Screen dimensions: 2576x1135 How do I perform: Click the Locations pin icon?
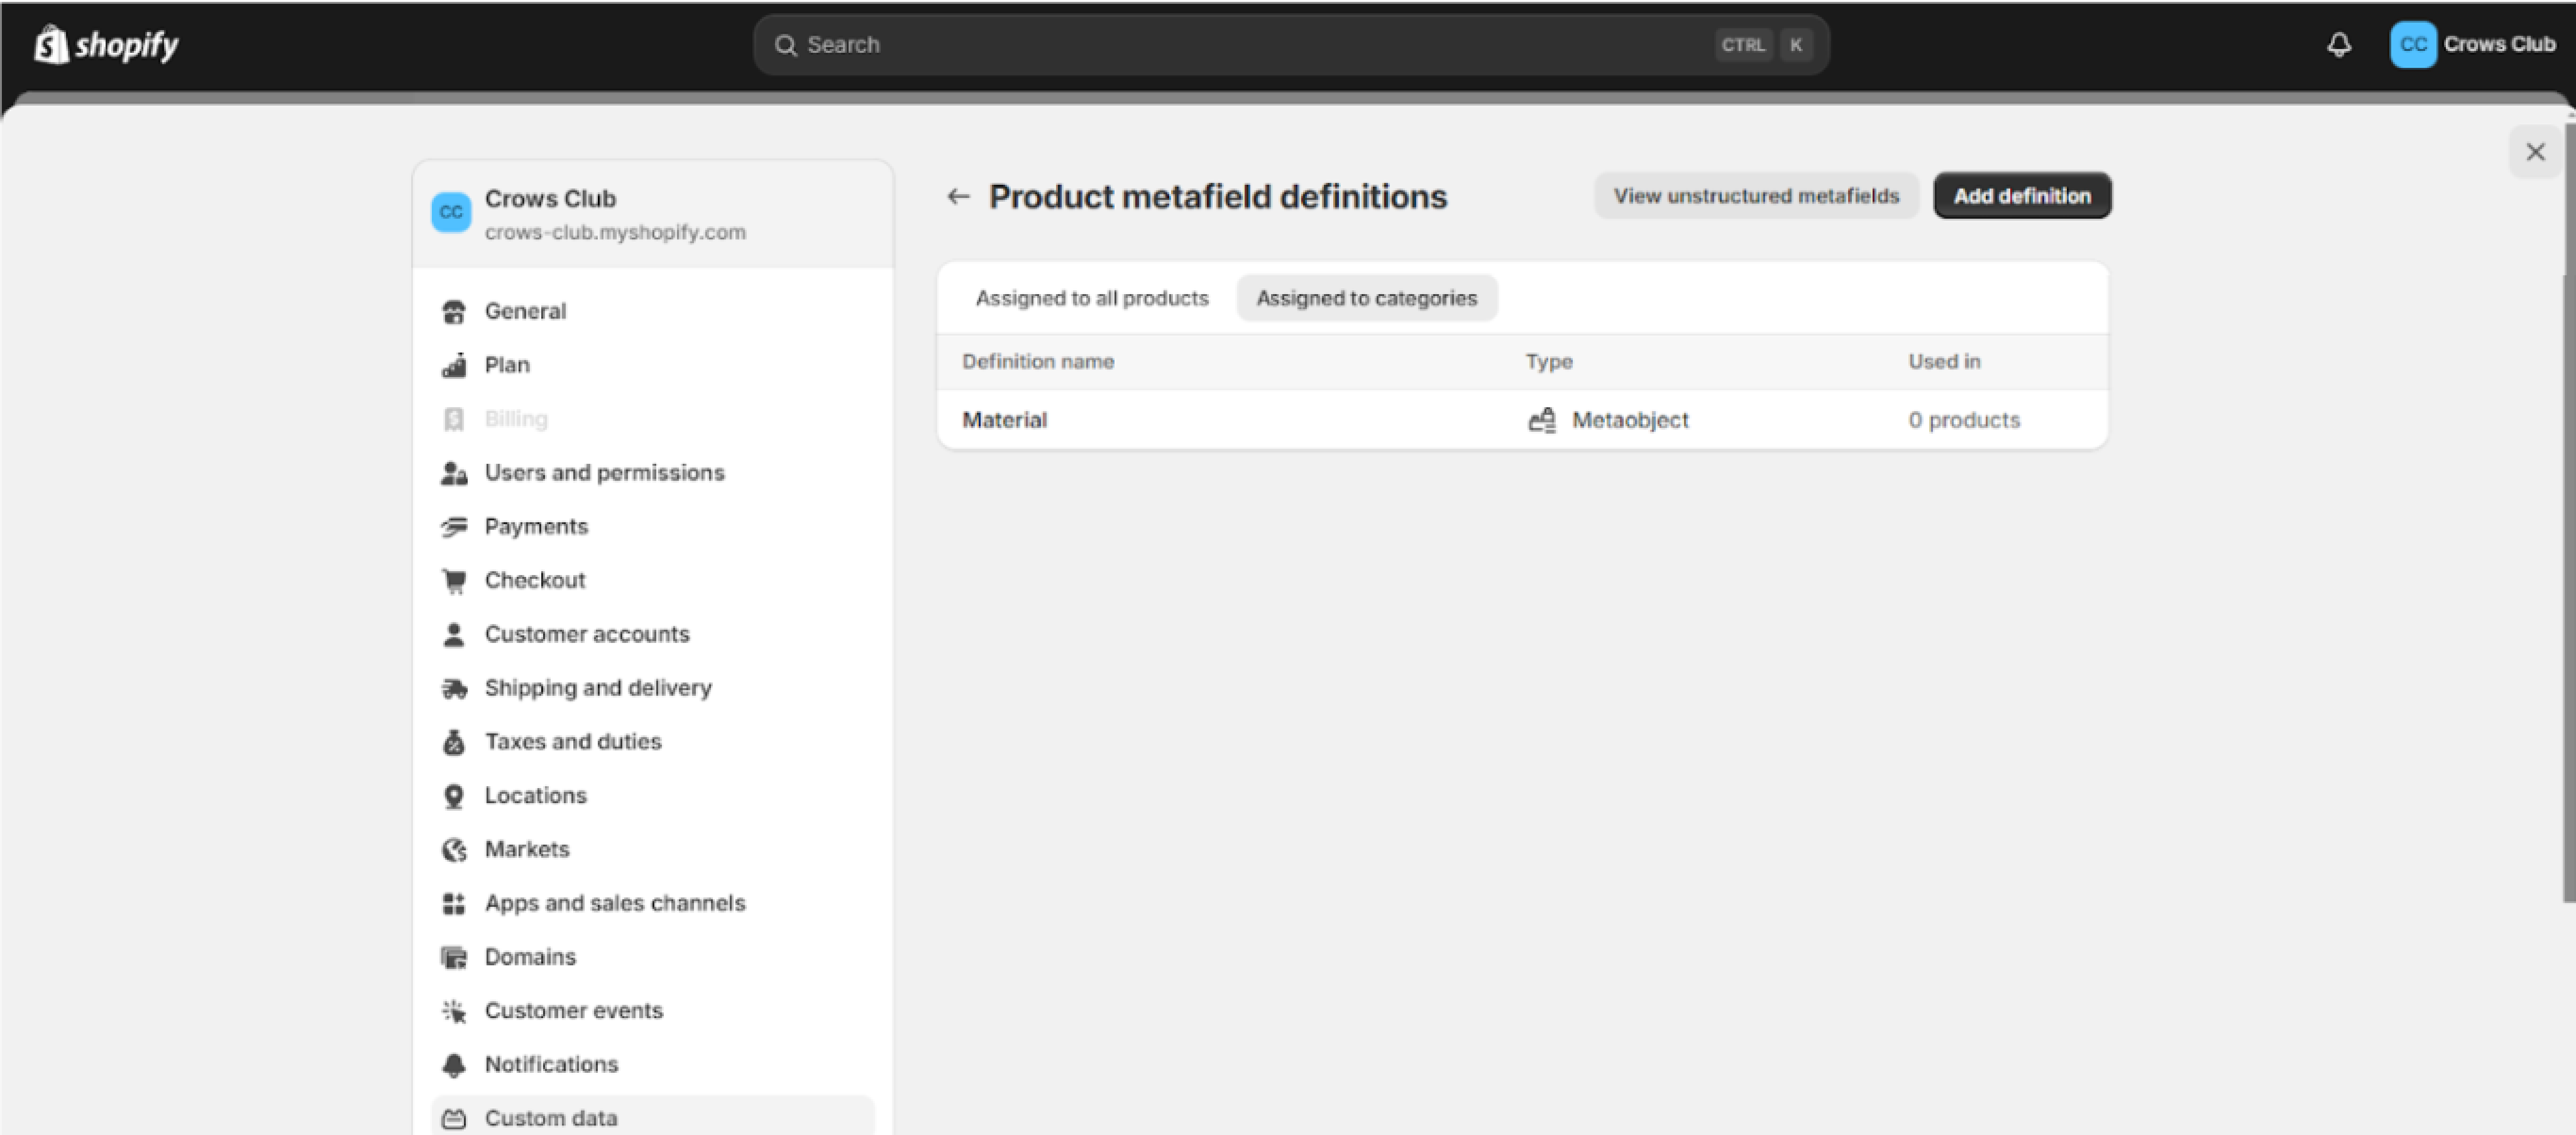[x=454, y=796]
